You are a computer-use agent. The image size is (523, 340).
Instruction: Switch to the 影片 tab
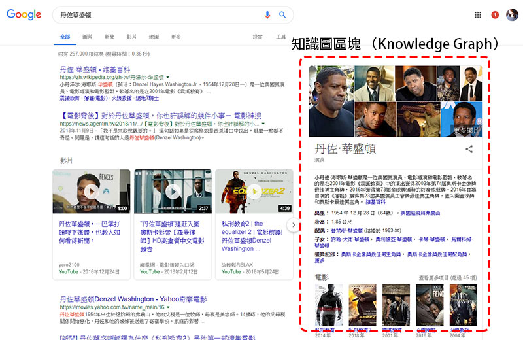pos(131,37)
